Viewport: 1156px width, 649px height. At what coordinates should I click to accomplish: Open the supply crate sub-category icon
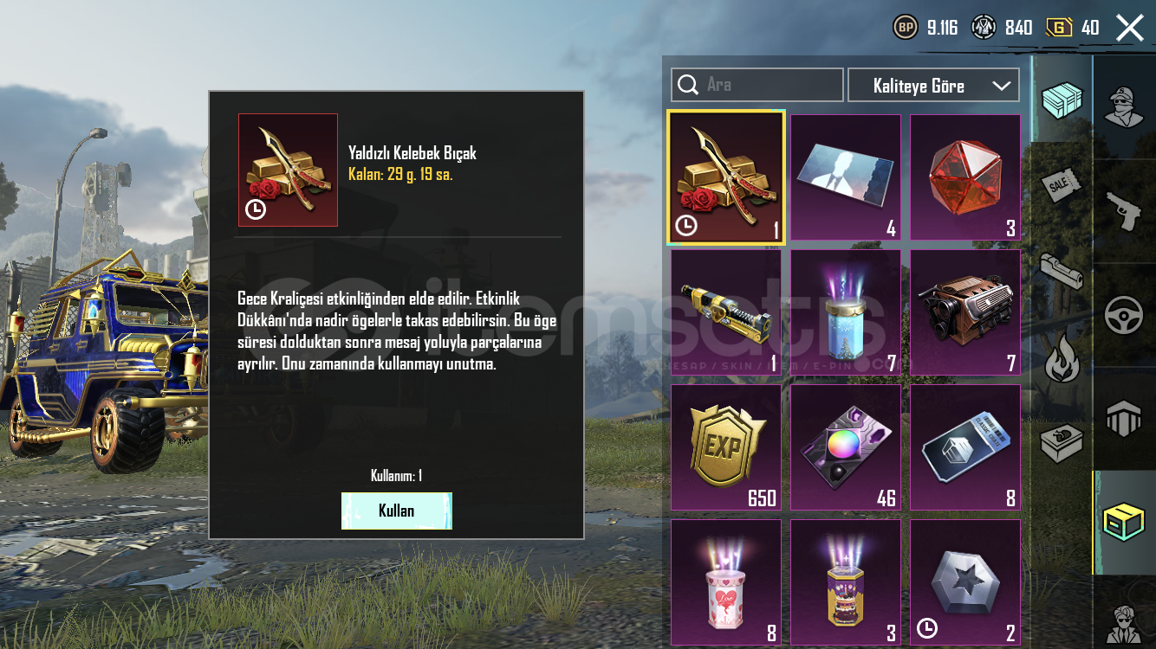point(1061,101)
